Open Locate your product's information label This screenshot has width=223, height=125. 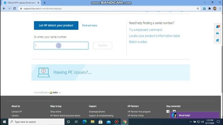154,36
